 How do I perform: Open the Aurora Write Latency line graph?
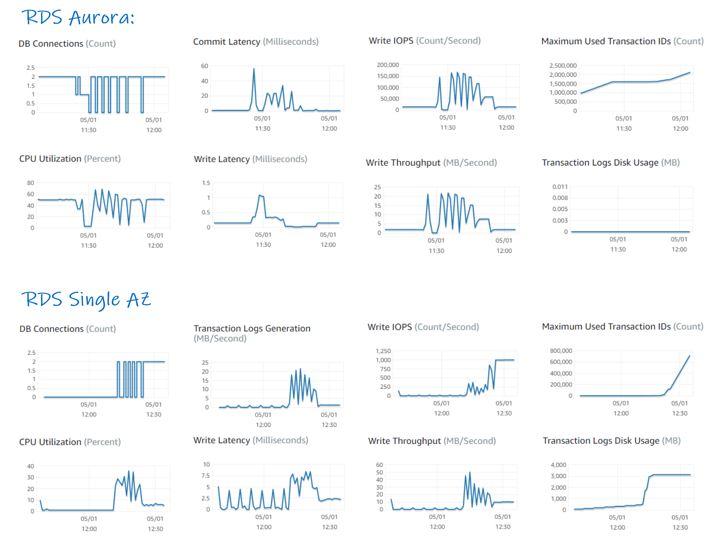coord(278,205)
